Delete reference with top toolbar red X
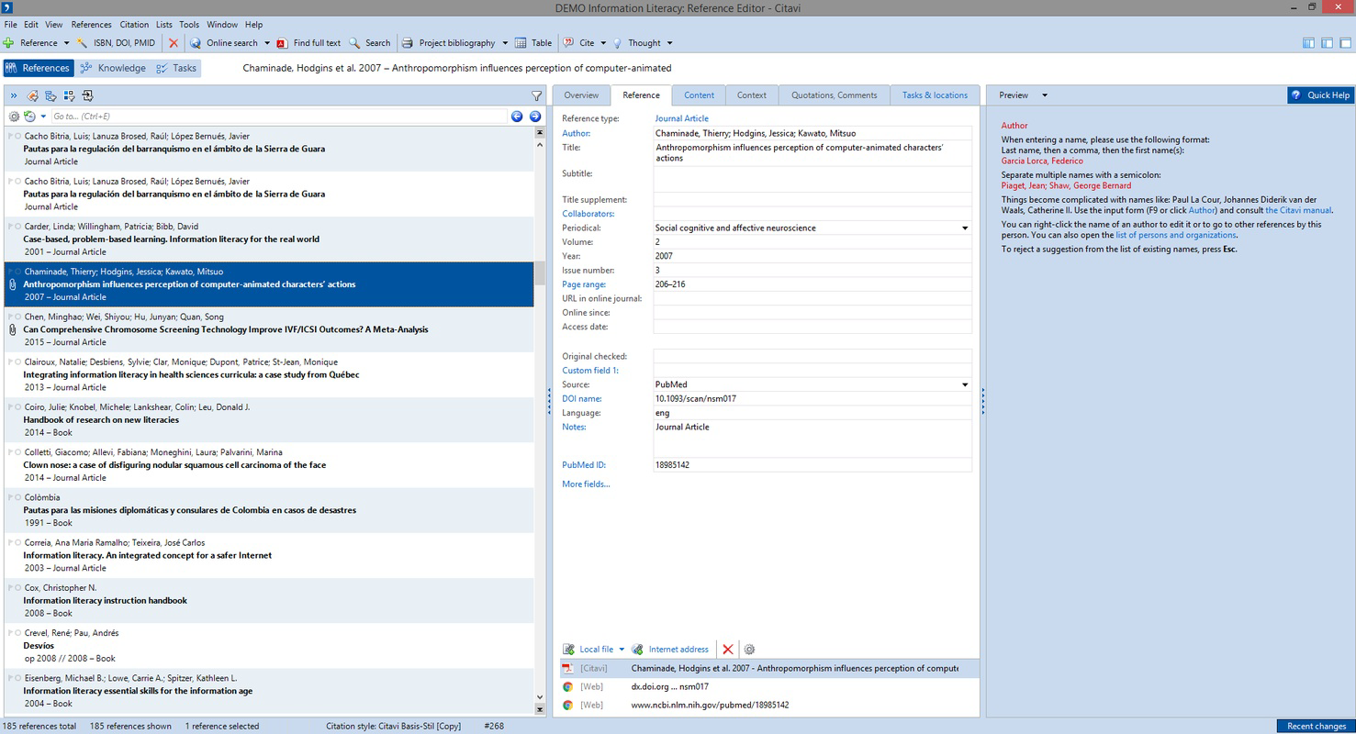 tap(174, 43)
